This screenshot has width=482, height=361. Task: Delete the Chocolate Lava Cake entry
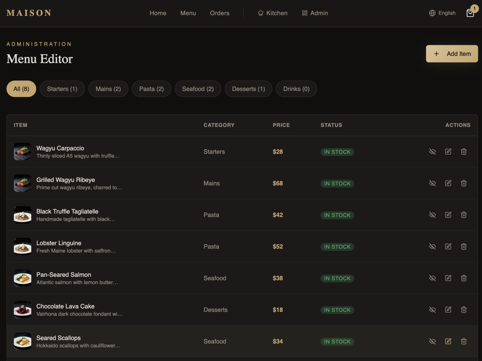click(x=464, y=309)
